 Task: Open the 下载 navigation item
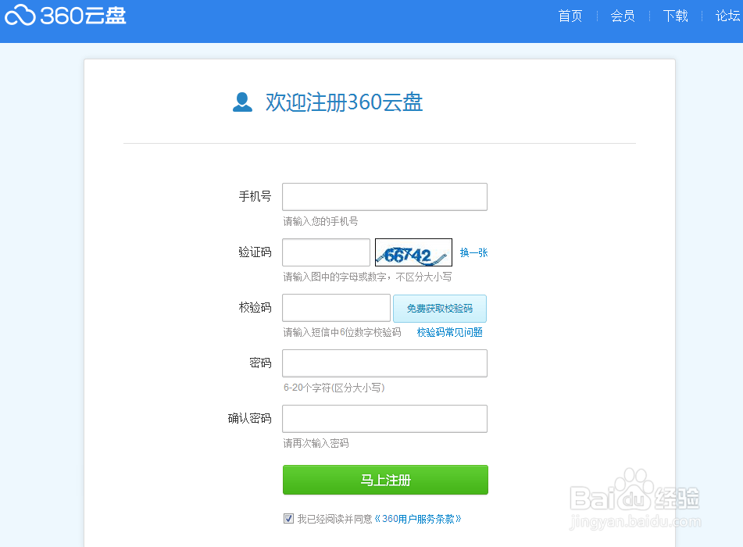click(x=675, y=16)
